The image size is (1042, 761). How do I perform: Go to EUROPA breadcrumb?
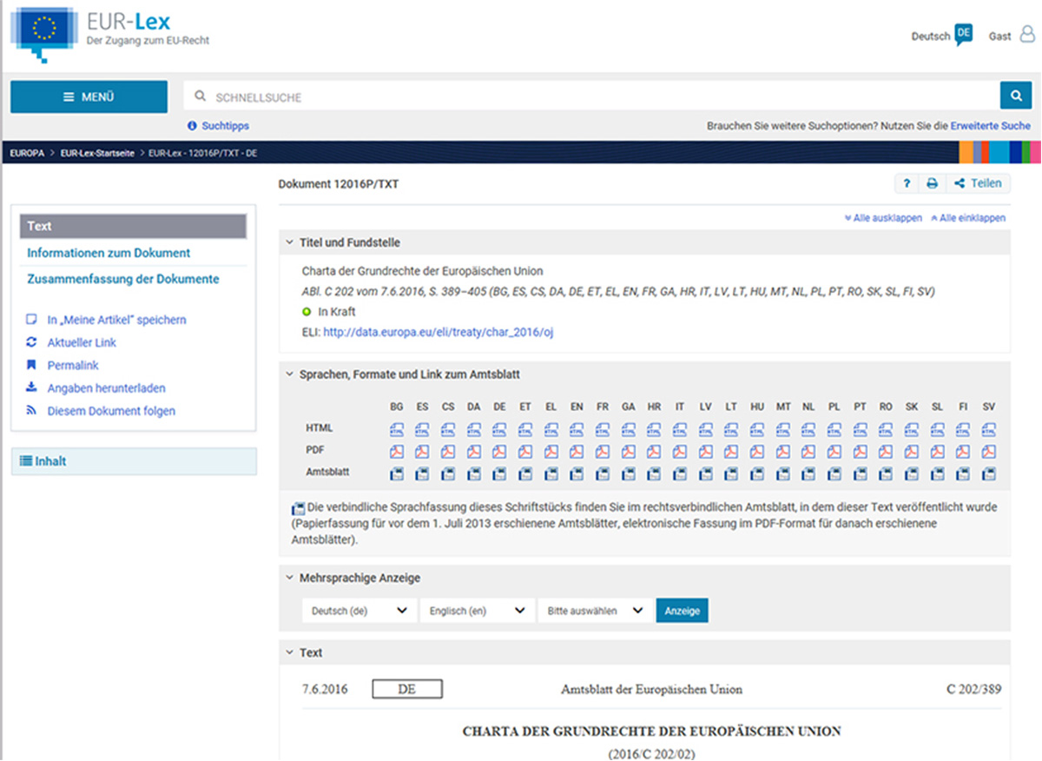27,153
